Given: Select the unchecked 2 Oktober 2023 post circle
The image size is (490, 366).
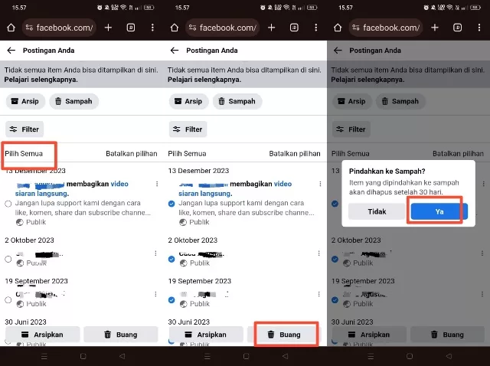Looking at the screenshot, I should coord(8,259).
